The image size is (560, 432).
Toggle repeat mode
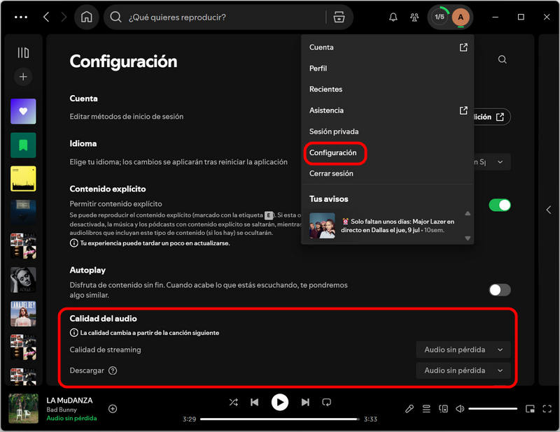point(326,403)
